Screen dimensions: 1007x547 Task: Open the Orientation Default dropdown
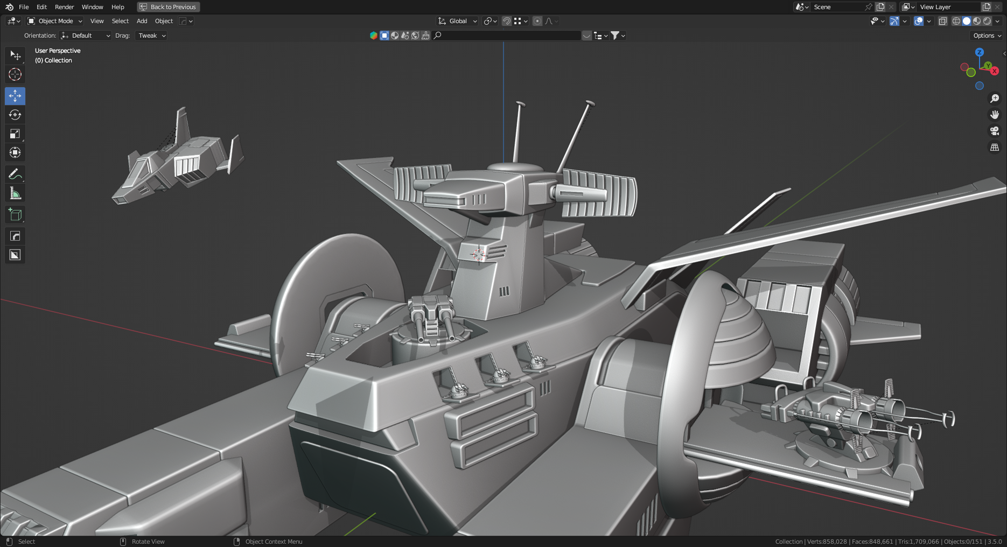coord(85,36)
